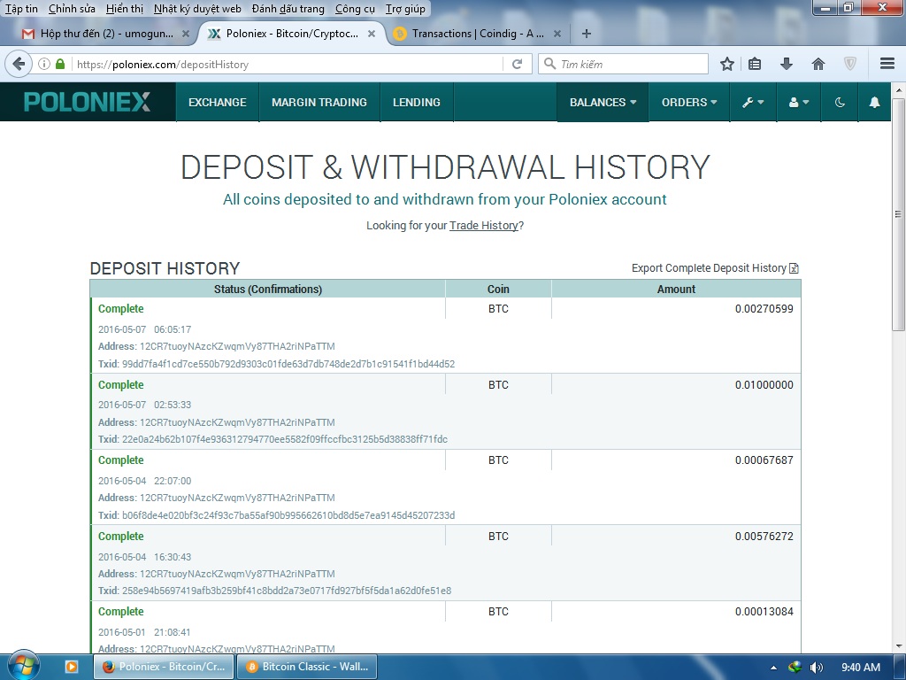
Task: Toggle night mode moon icon
Action: tap(841, 103)
